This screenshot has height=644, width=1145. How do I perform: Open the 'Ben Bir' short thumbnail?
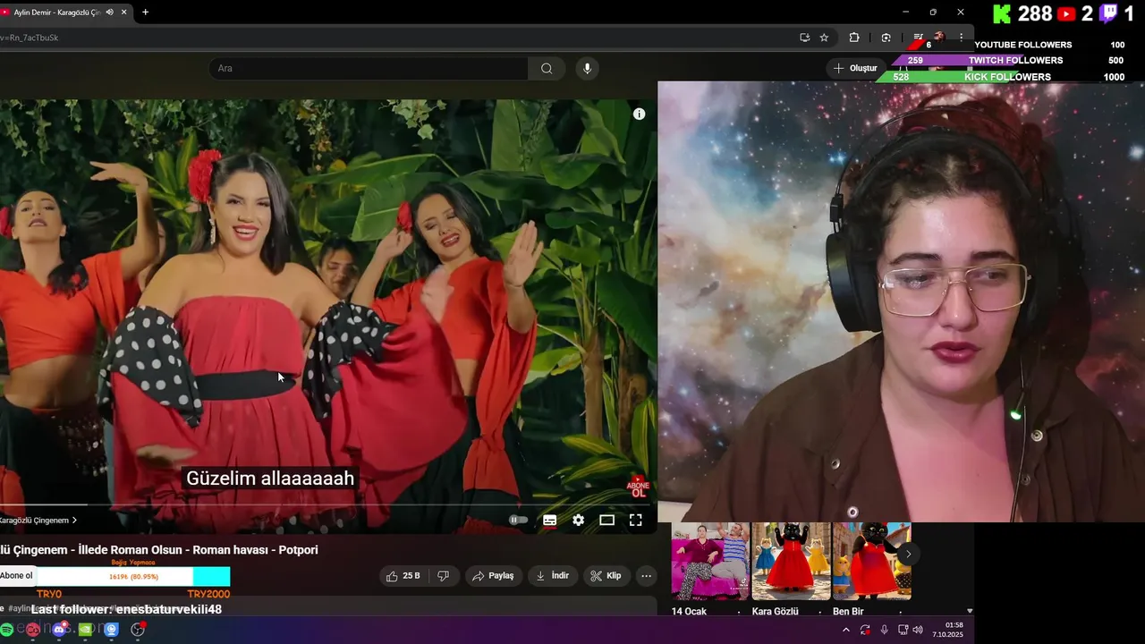pyautogui.click(x=871, y=561)
